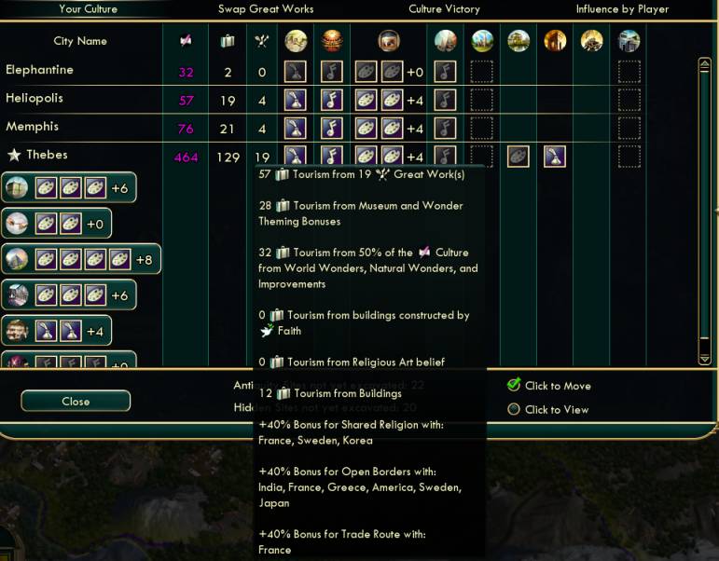Select first art slot in the +8 wonder row
This screenshot has height=561, width=719.
pyautogui.click(x=47, y=259)
